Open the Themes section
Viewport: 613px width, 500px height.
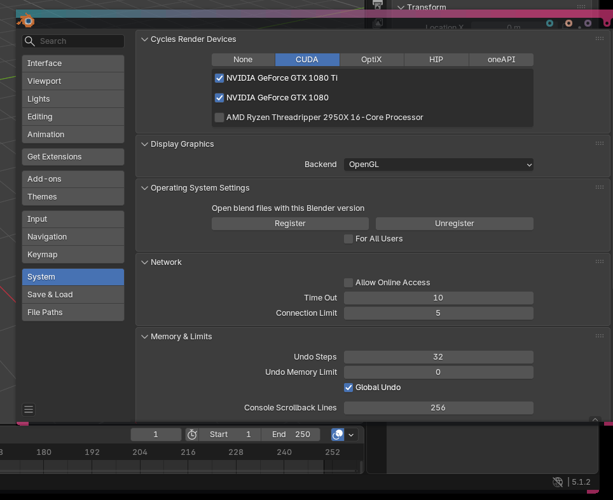click(73, 197)
